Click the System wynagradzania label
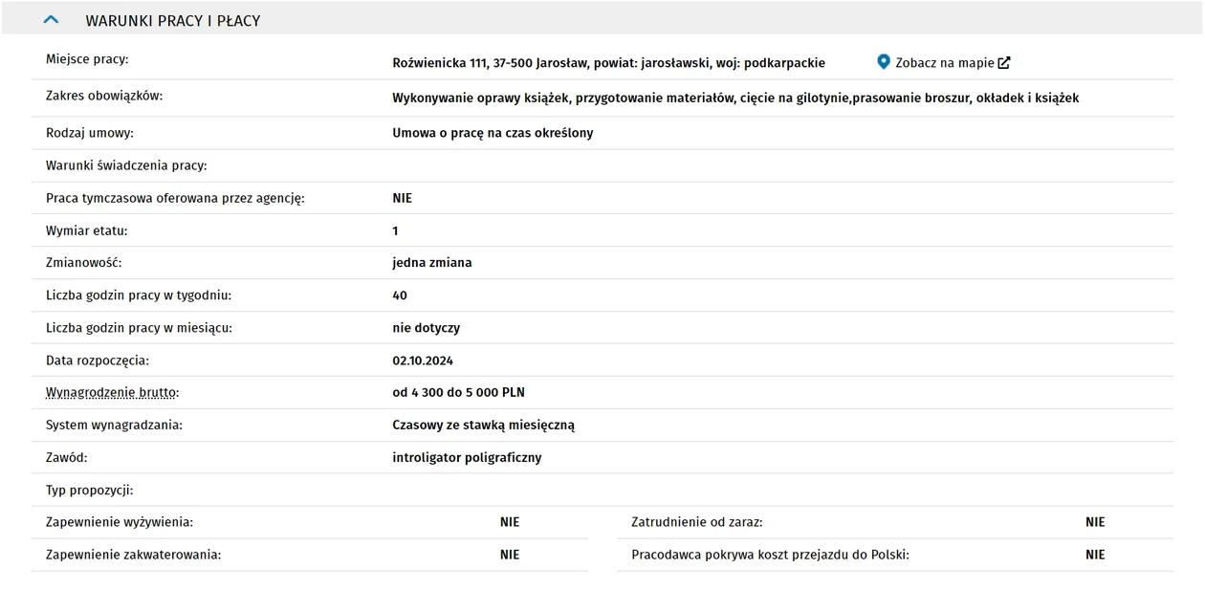Viewport: 1205px width, 590px height. 114,425
